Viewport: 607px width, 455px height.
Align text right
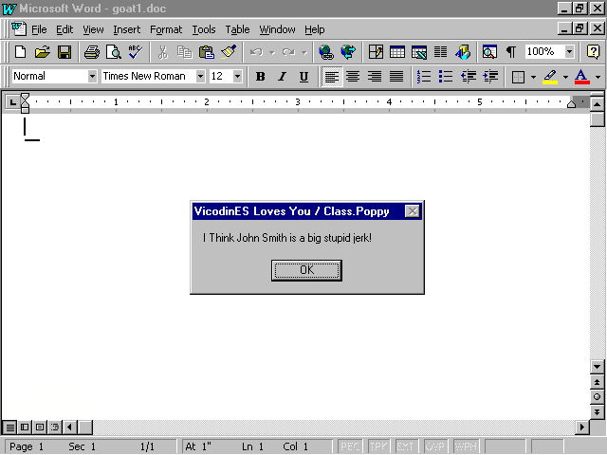(375, 76)
